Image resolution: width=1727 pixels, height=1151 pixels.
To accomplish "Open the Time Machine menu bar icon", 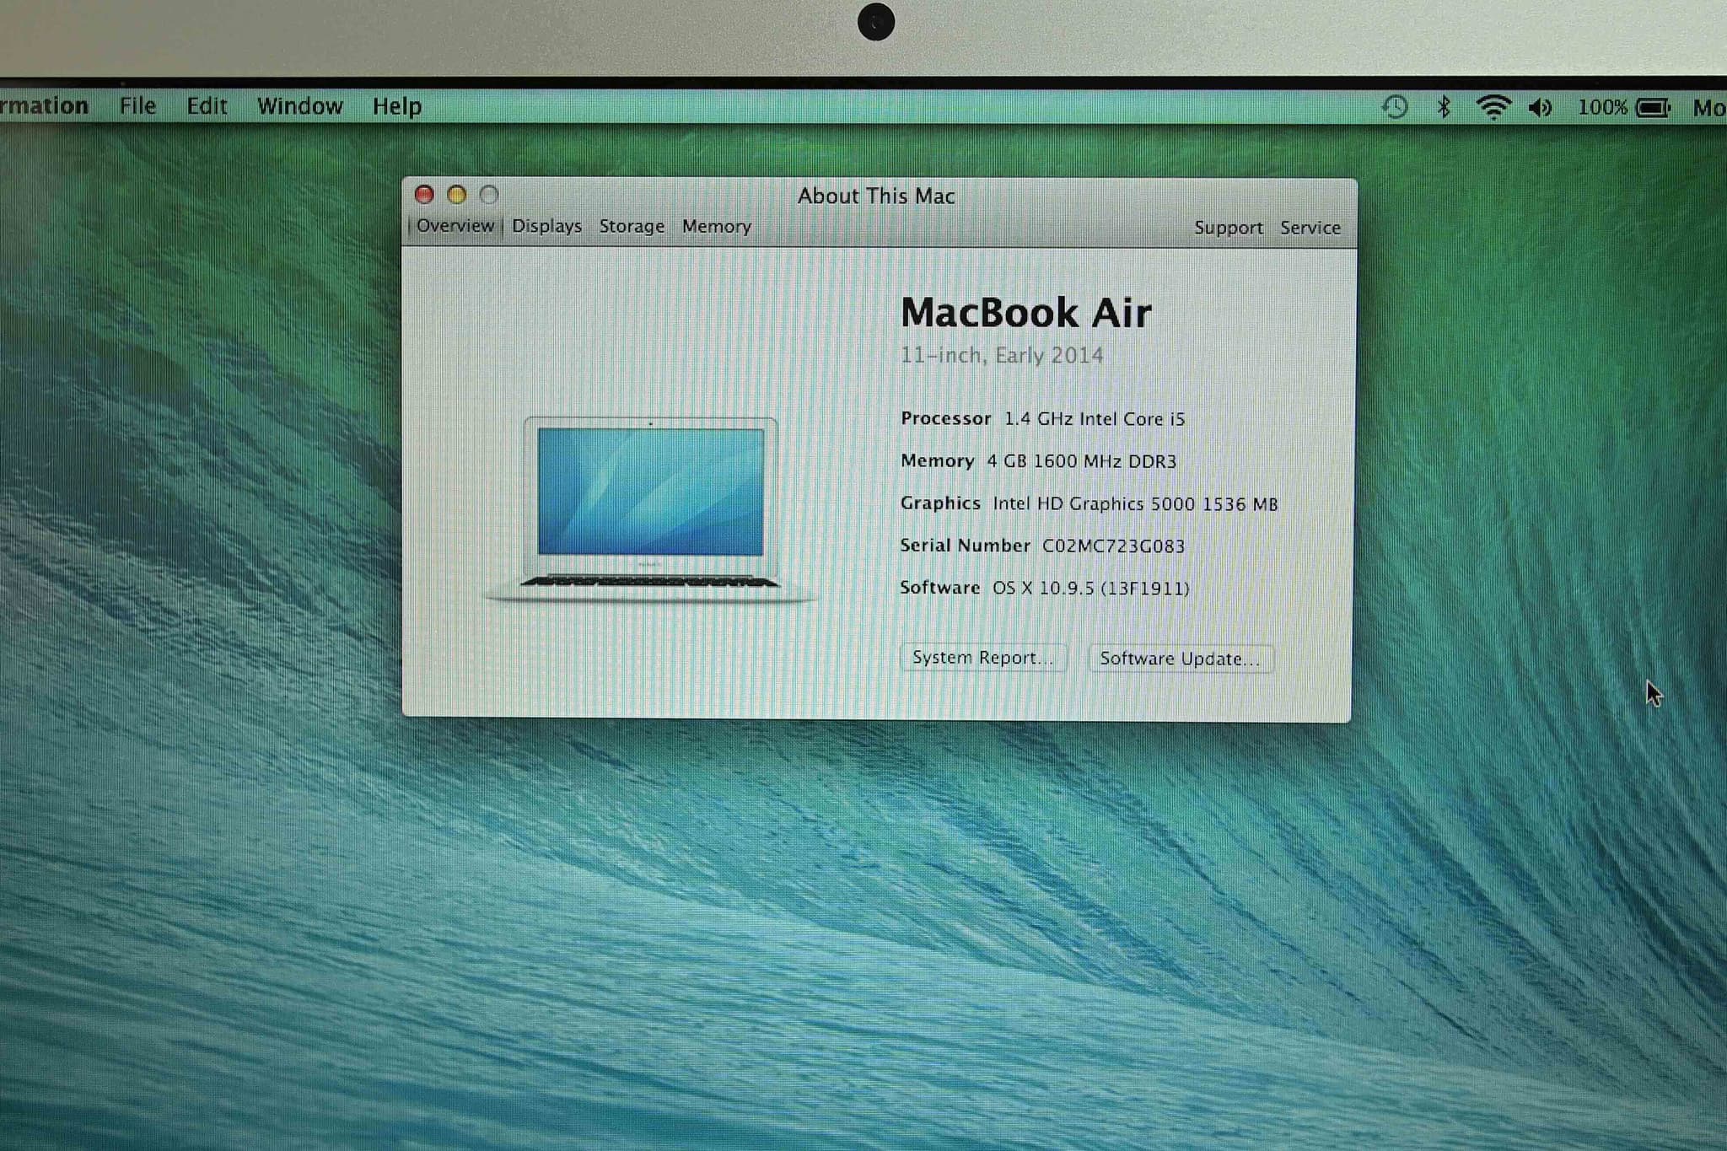I will coord(1395,107).
